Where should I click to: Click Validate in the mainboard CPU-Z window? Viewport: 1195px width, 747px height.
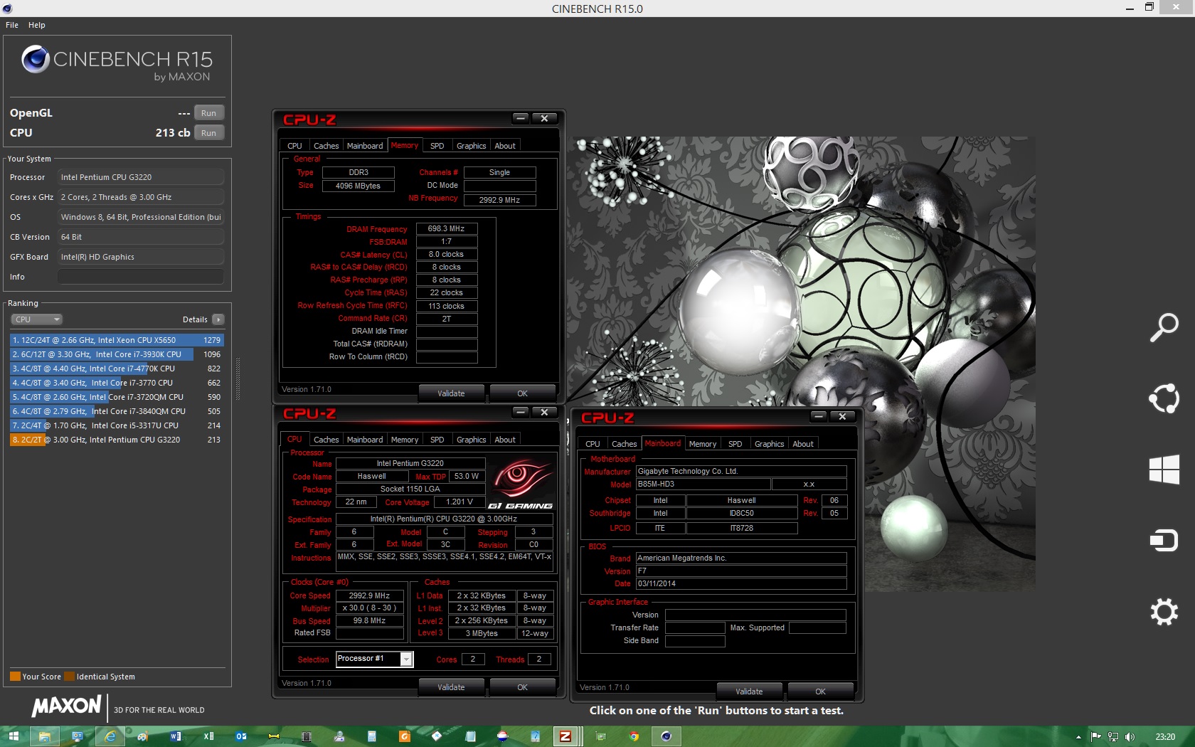pyautogui.click(x=749, y=692)
